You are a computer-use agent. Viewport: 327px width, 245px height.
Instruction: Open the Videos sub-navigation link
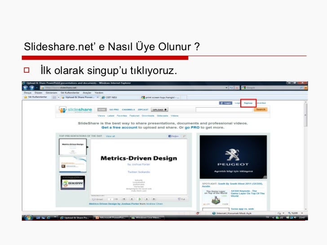[175, 116]
